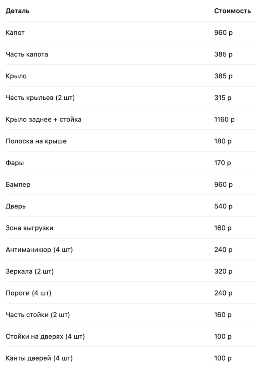Image resolution: width=256 pixels, height=370 pixels.
Task: Select the Зеркала (2 шт) entry
Action: [x=30, y=271]
